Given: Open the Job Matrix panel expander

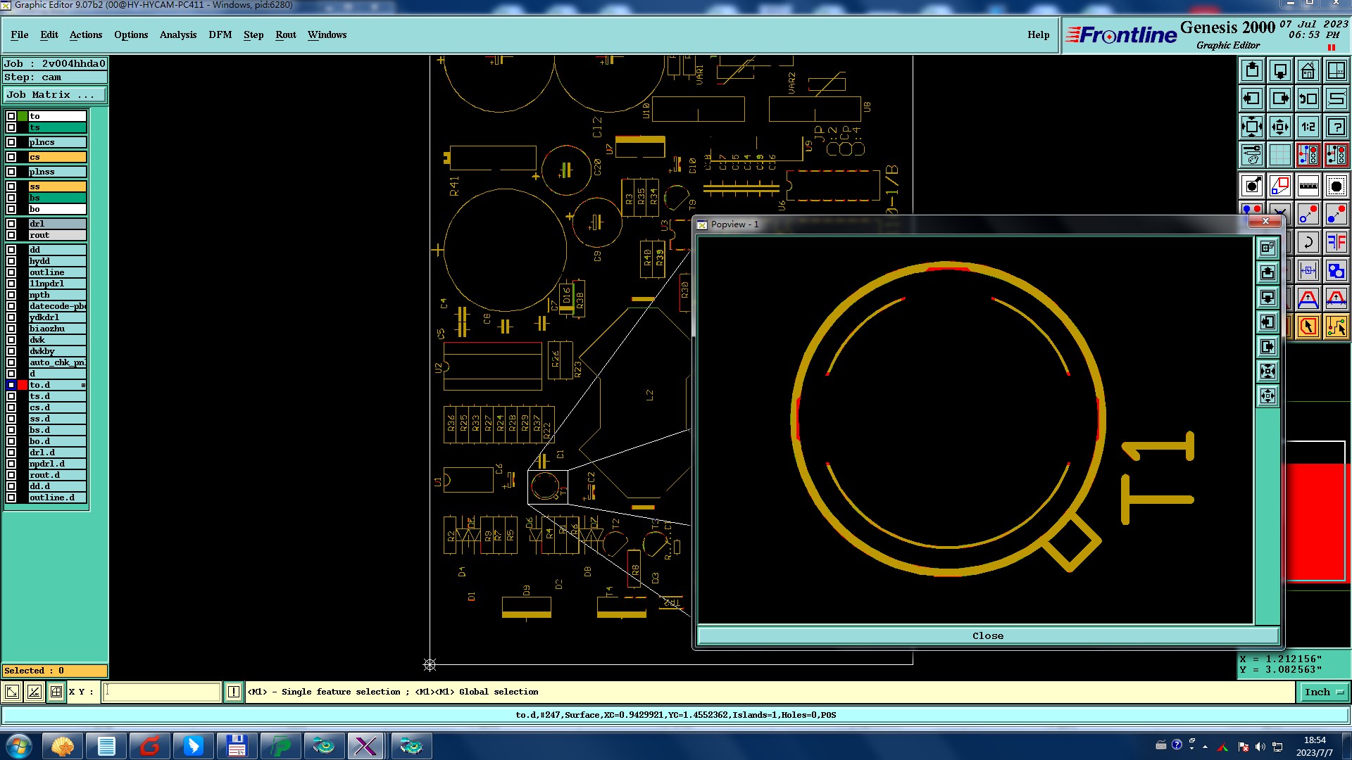Looking at the screenshot, I should [x=55, y=94].
